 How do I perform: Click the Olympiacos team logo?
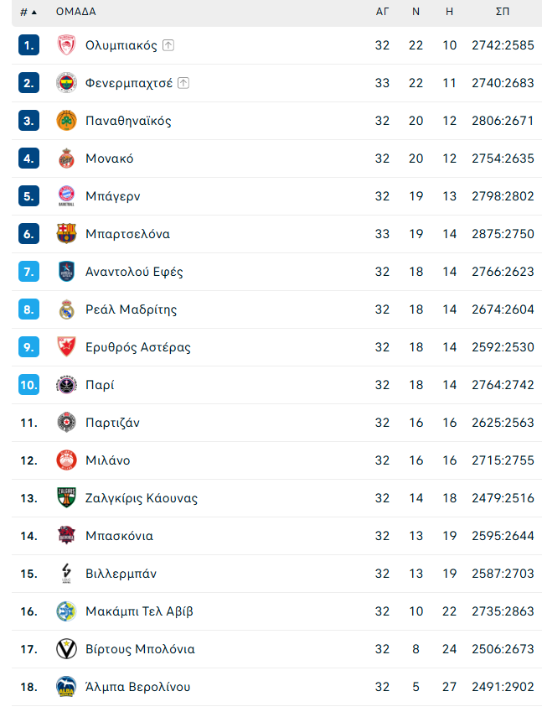pyautogui.click(x=66, y=45)
